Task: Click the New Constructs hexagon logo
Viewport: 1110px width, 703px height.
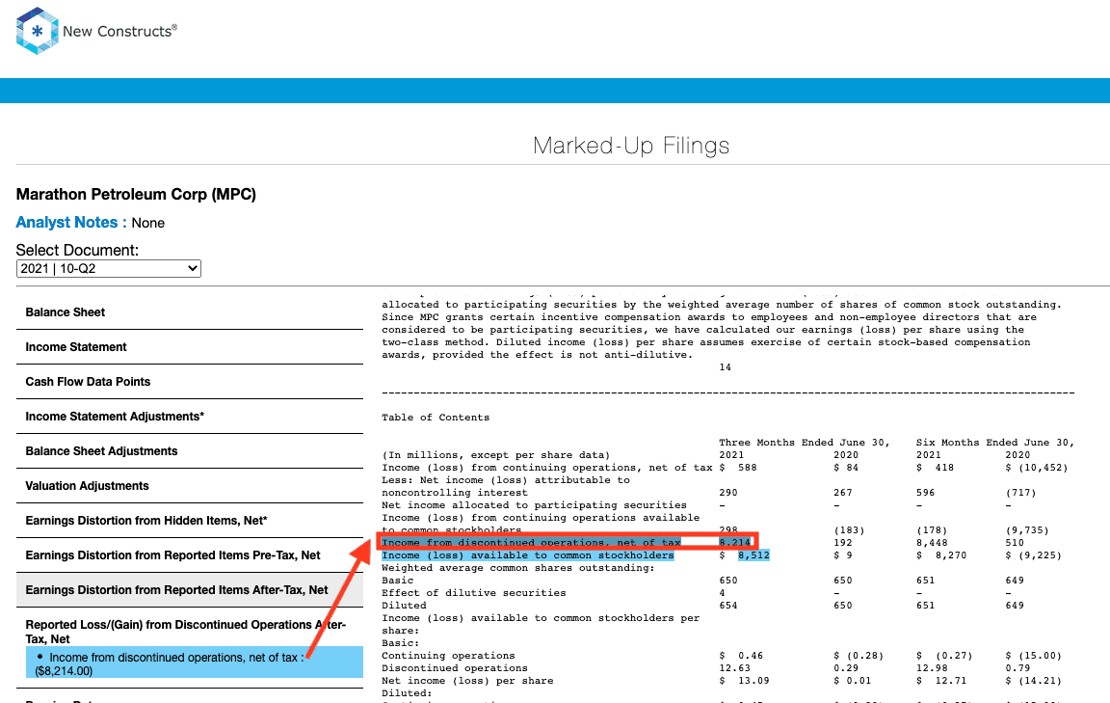Action: [37, 31]
